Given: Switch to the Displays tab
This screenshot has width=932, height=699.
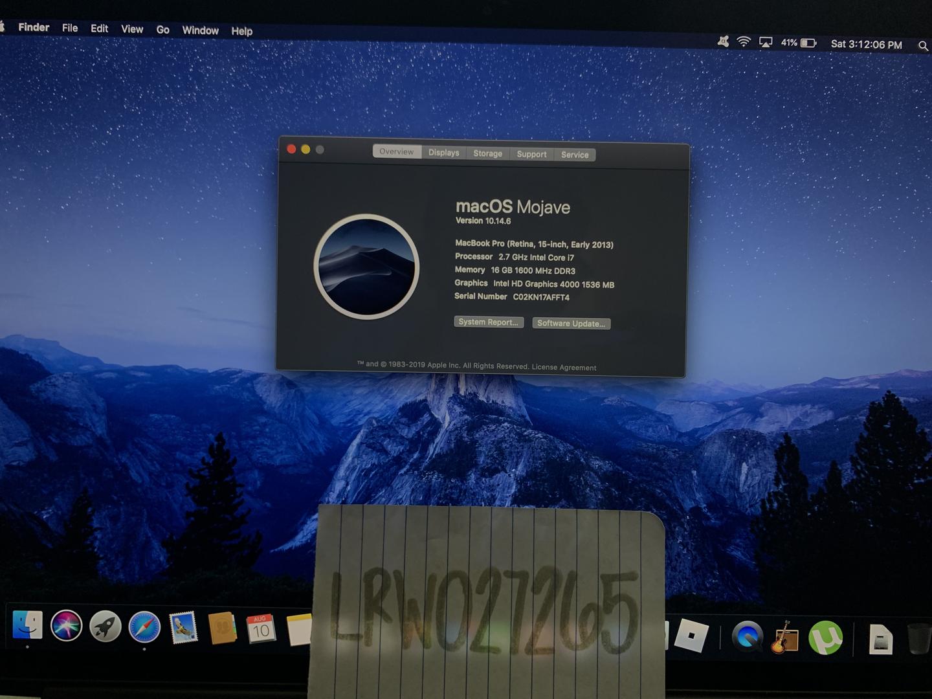Looking at the screenshot, I should coord(444,153).
